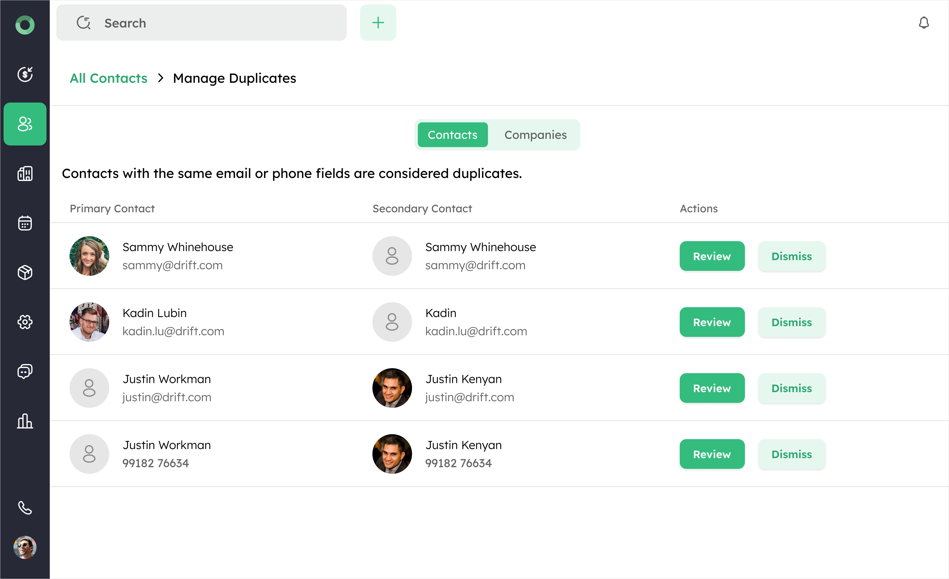
Task: Open the settings gear icon in sidebar
Action: [25, 322]
